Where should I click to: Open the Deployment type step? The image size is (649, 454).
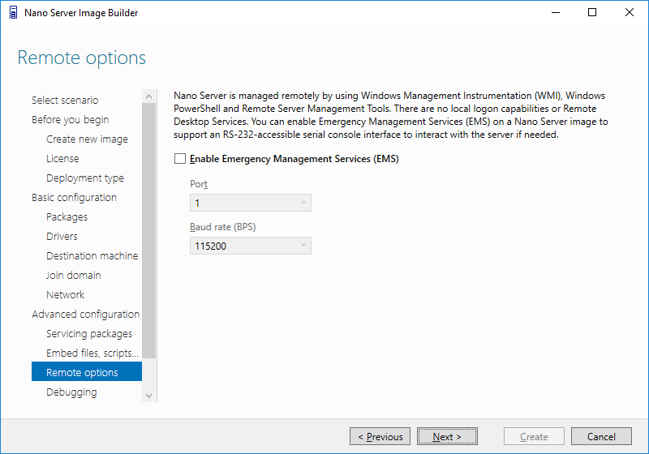coord(85,178)
